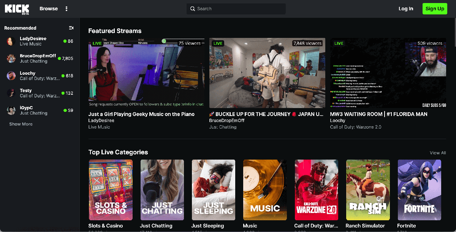Open the MW3 WAITING ROOM stream title
This screenshot has width=456, height=232.
[379, 114]
